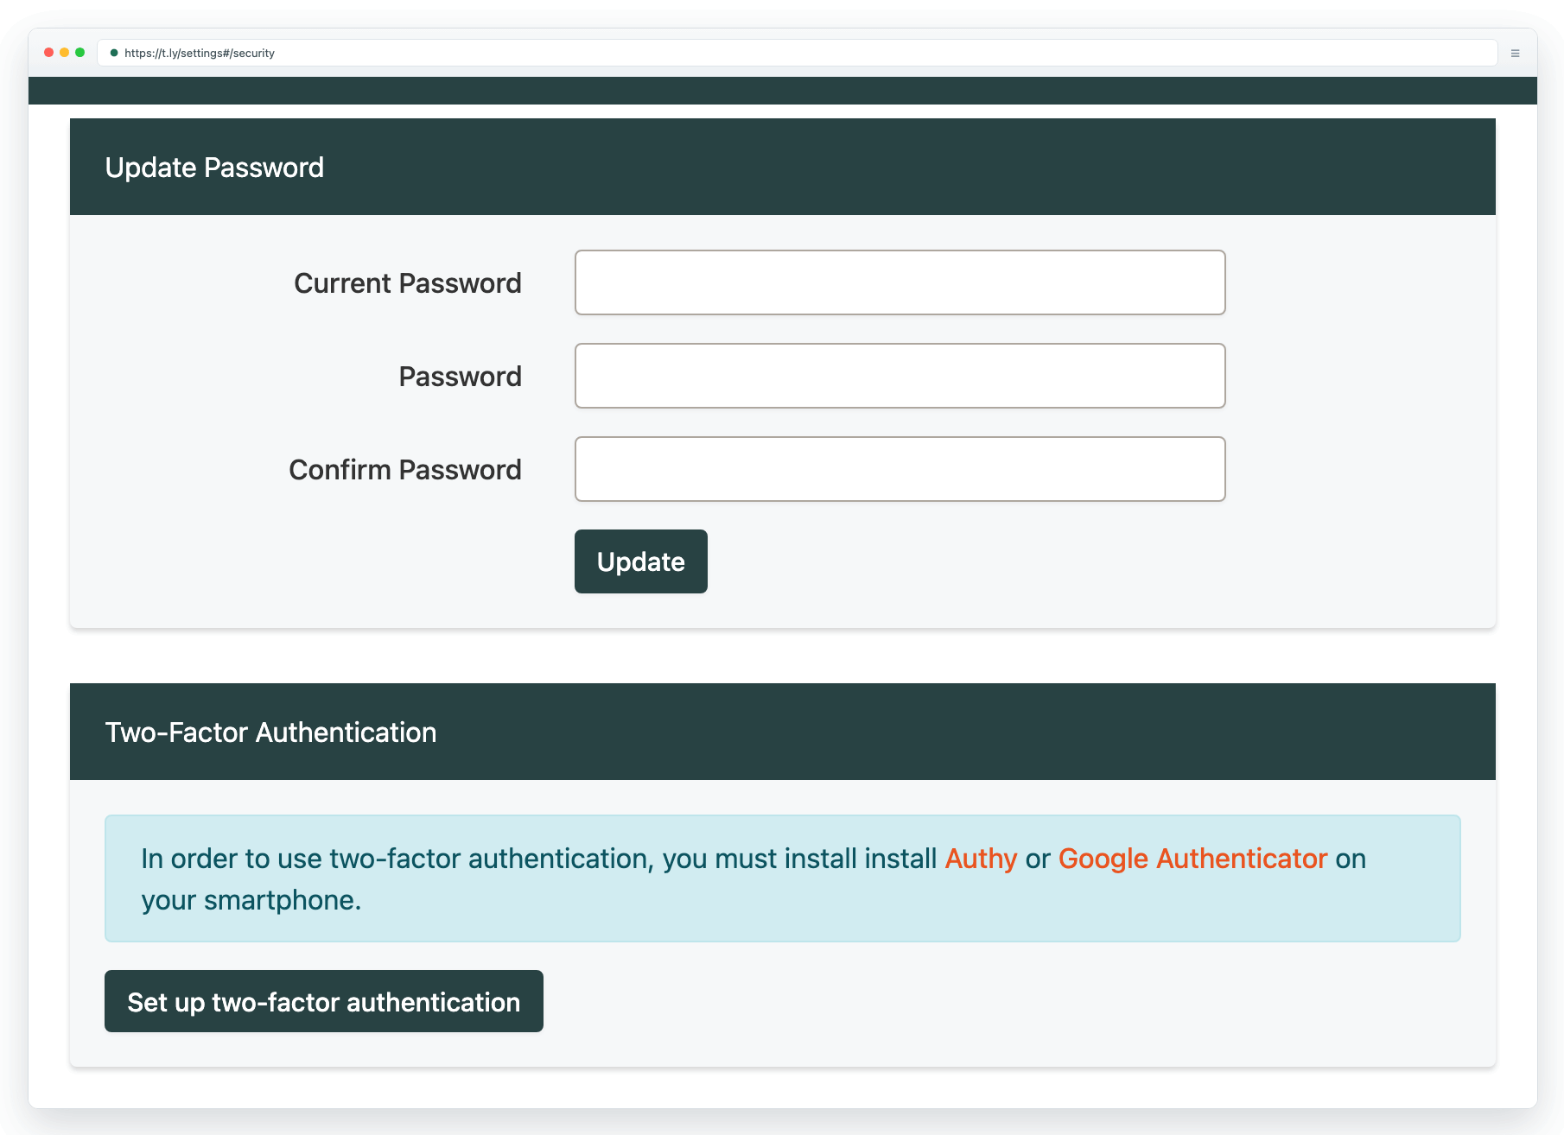
Task: Click the yellow minimize window button
Action: click(64, 53)
